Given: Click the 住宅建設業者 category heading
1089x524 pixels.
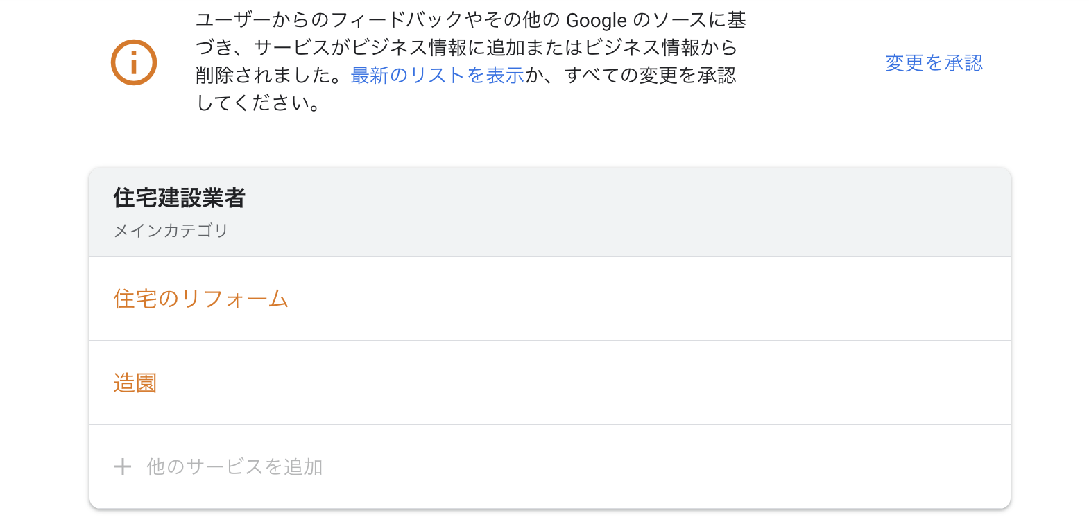Looking at the screenshot, I should coord(180,198).
